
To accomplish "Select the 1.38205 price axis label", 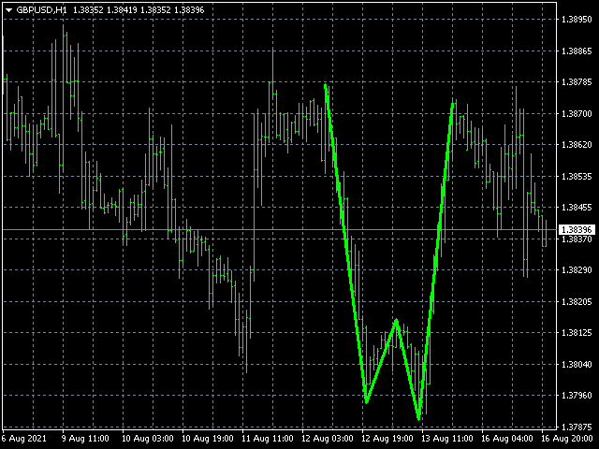I will 576,302.
